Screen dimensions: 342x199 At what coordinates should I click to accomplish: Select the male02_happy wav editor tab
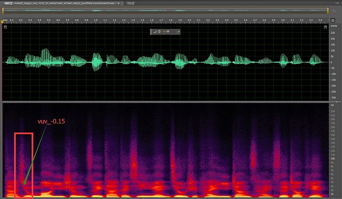60,3
